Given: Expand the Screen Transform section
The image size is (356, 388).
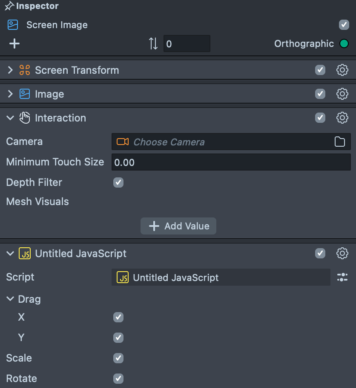Looking at the screenshot, I should [11, 70].
